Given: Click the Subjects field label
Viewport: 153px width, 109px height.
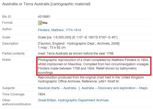Looking at the screenshot, I should click(8, 88).
